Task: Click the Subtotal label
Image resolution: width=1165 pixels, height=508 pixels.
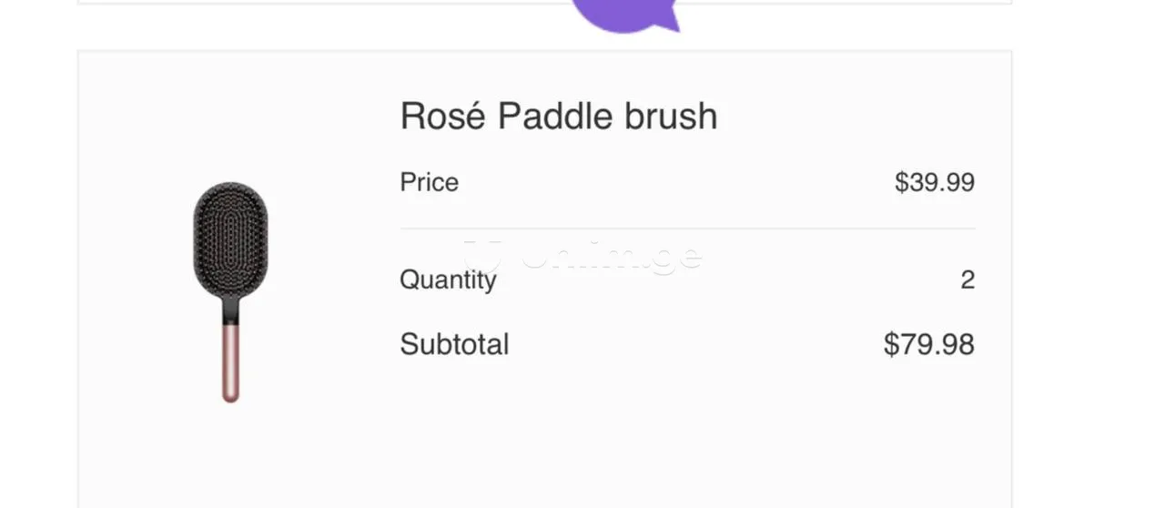Action: coord(454,344)
